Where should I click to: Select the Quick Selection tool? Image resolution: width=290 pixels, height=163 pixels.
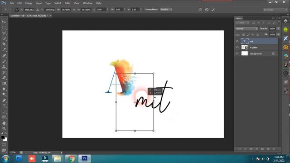click(x=4, y=38)
